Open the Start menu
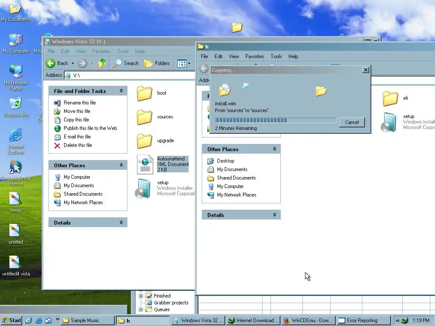The width and height of the screenshot is (435, 326). (11, 320)
